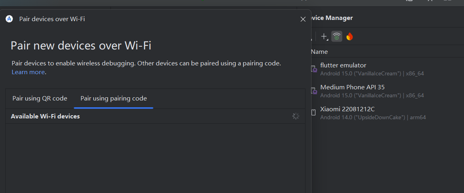The width and height of the screenshot is (464, 193).
Task: Click the Android Studio logo in dialog title
Action: 9,19
